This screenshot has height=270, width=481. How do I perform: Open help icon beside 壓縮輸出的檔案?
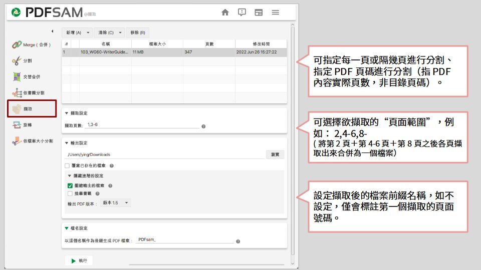110,185
